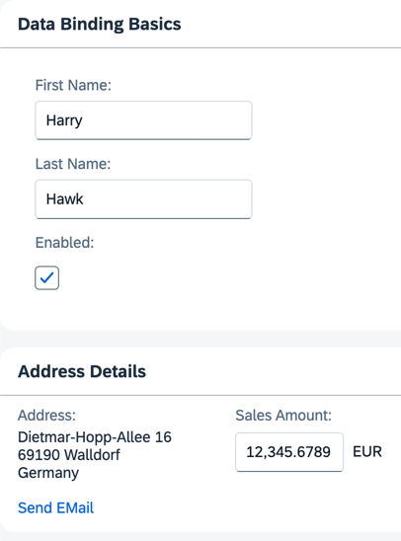Click the Data Binding Basics panel title
401x541 pixels.
point(100,24)
